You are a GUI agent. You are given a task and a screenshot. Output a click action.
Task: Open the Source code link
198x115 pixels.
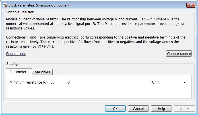click(x=16, y=54)
